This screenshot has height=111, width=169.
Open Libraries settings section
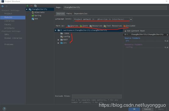9,21
